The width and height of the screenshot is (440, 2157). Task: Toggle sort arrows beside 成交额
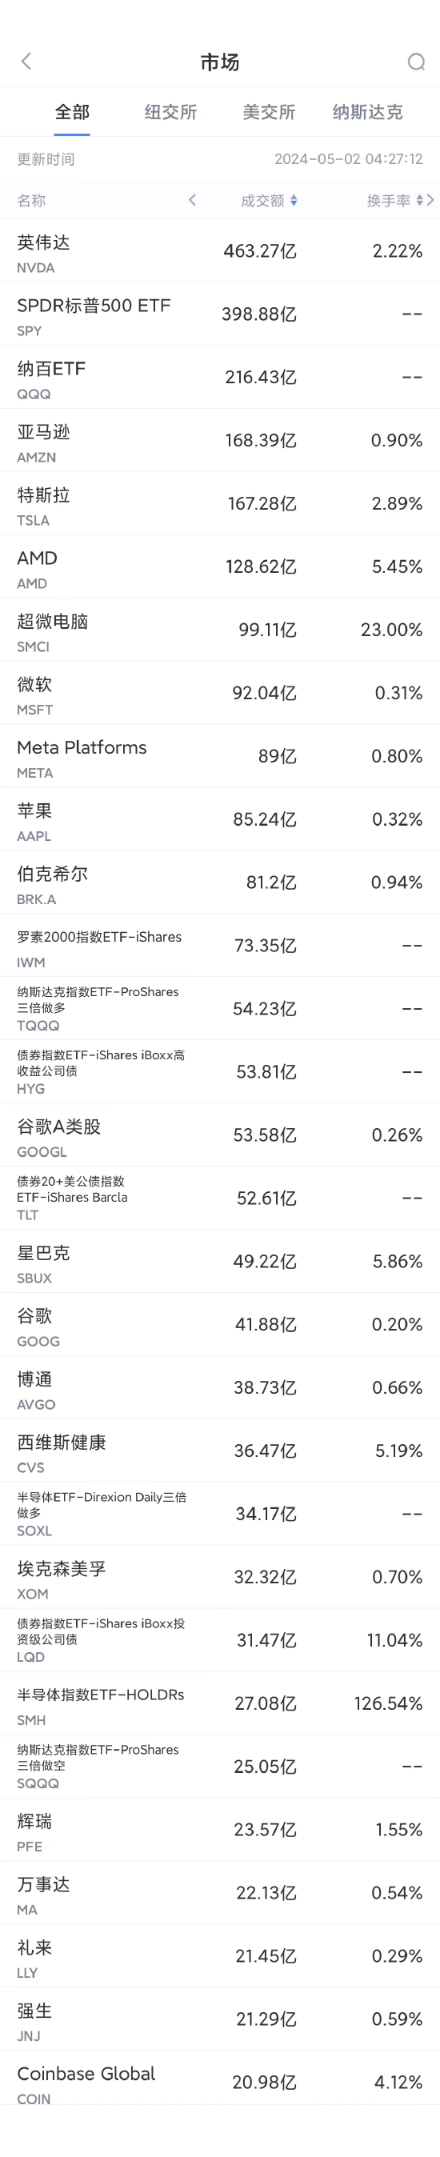(x=294, y=200)
